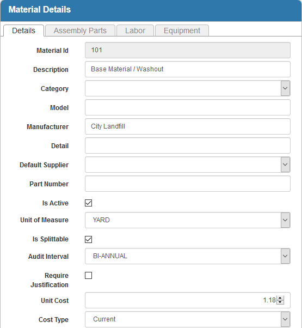Select the Details tab
Viewport: 302px width, 328px height.
[x=23, y=31]
